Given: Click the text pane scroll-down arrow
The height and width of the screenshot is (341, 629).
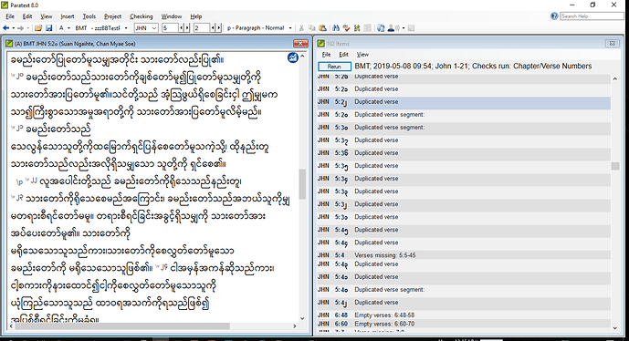Looking at the screenshot, I should 302,318.
